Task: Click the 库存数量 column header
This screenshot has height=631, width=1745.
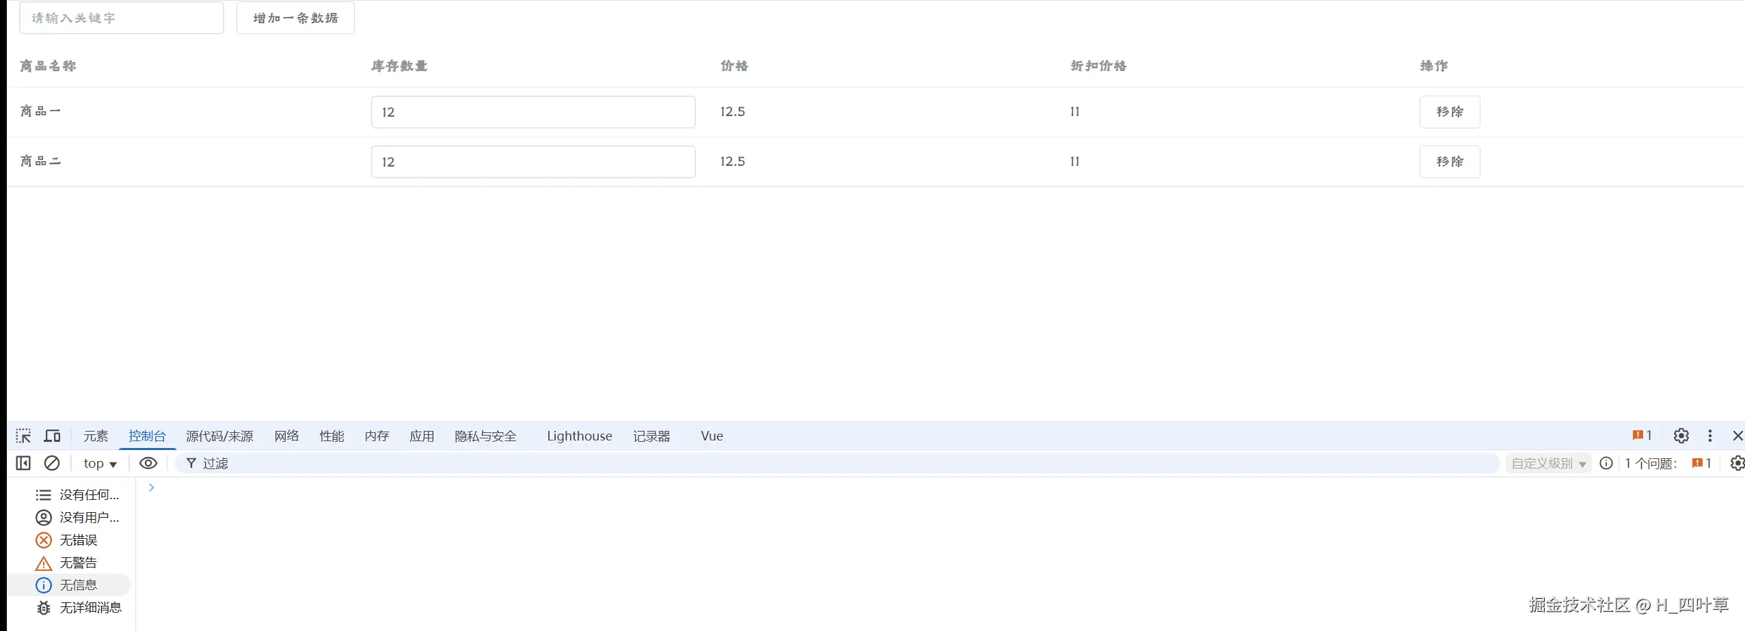Action: click(399, 66)
